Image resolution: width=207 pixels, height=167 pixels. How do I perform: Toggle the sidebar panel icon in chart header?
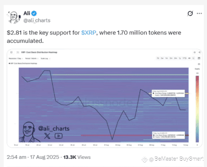11,52
